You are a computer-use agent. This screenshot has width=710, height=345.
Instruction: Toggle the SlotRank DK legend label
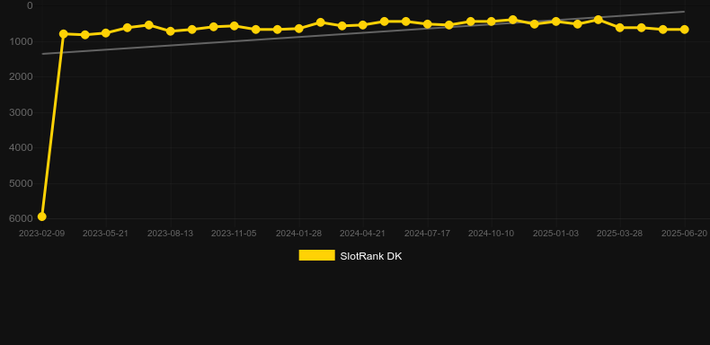[x=370, y=256]
